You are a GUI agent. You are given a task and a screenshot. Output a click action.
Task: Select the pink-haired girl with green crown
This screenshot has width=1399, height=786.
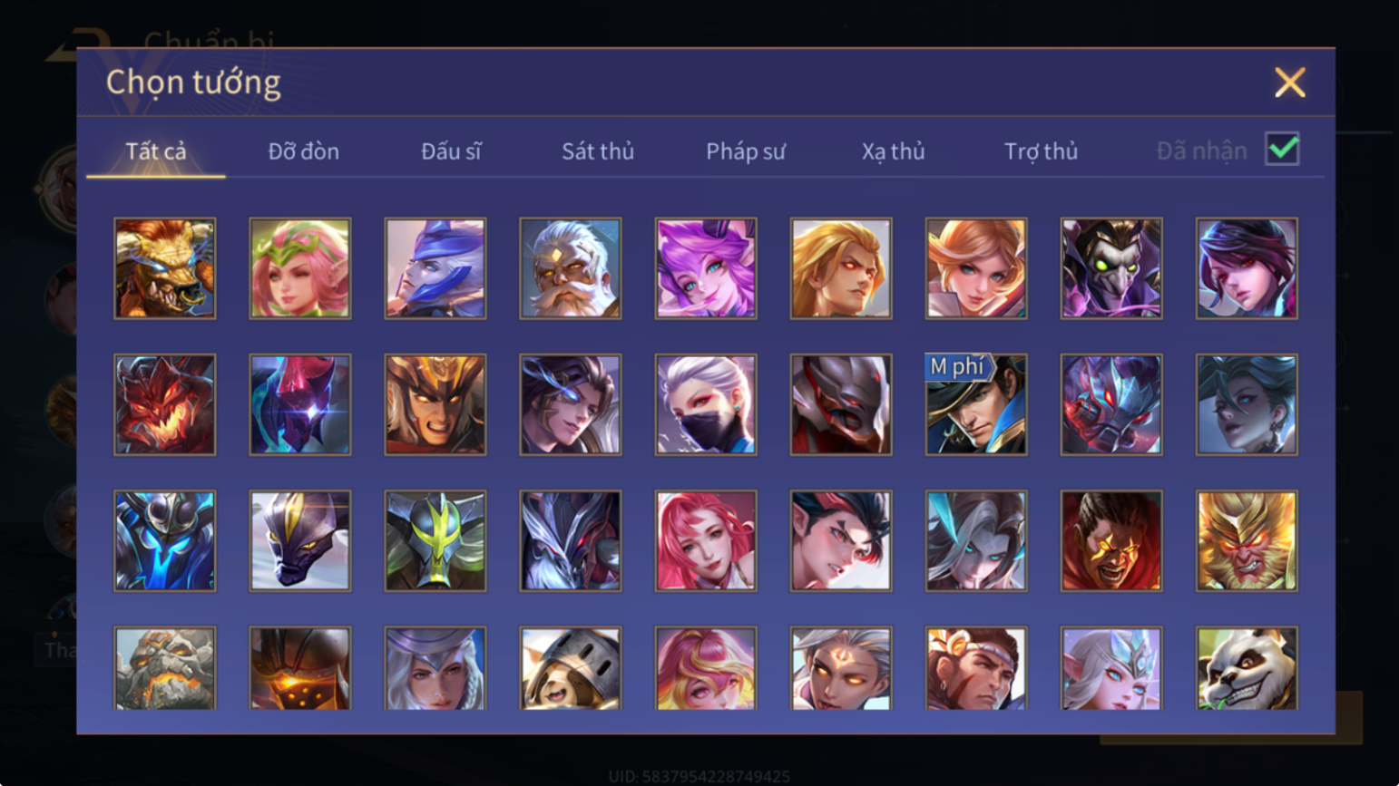(x=300, y=268)
